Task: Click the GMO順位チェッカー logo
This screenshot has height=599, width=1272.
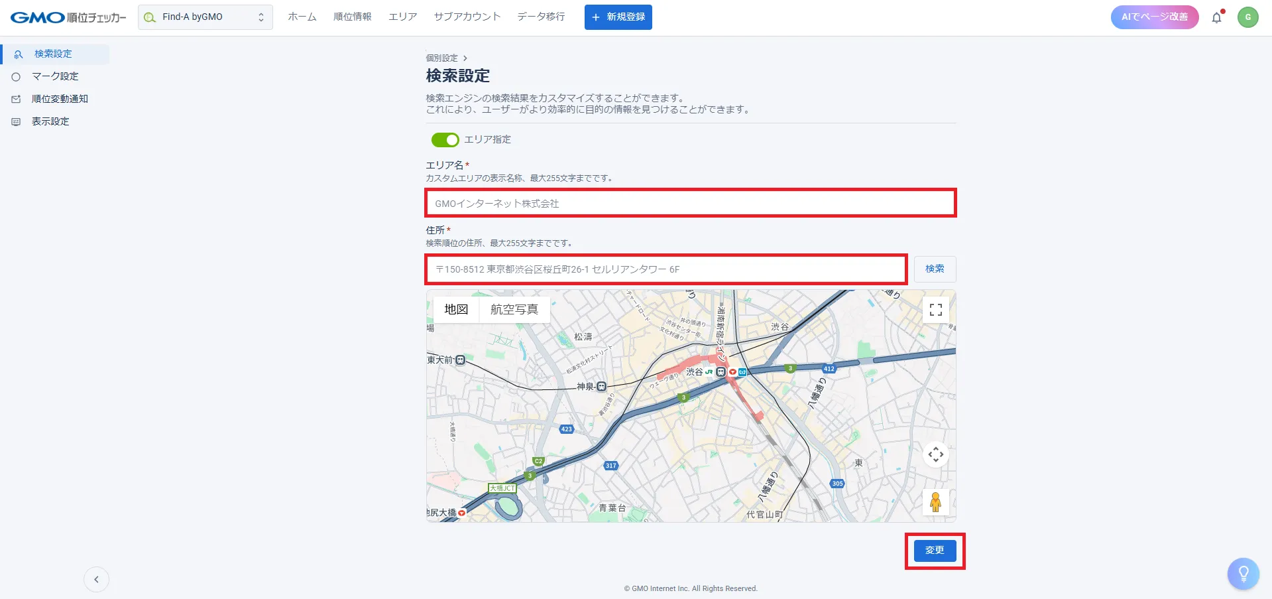Action: tap(68, 17)
